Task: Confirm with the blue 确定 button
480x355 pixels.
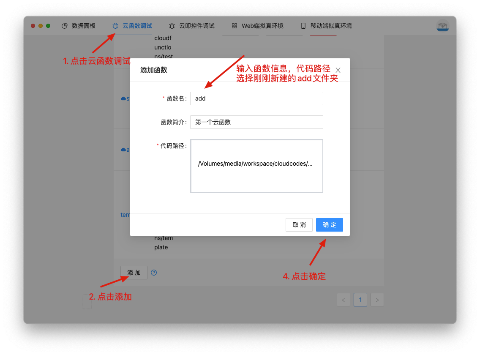Action: point(329,225)
